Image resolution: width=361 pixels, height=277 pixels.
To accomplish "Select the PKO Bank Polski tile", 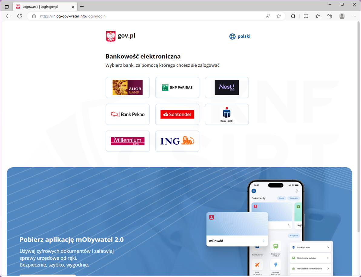I will (x=227, y=114).
